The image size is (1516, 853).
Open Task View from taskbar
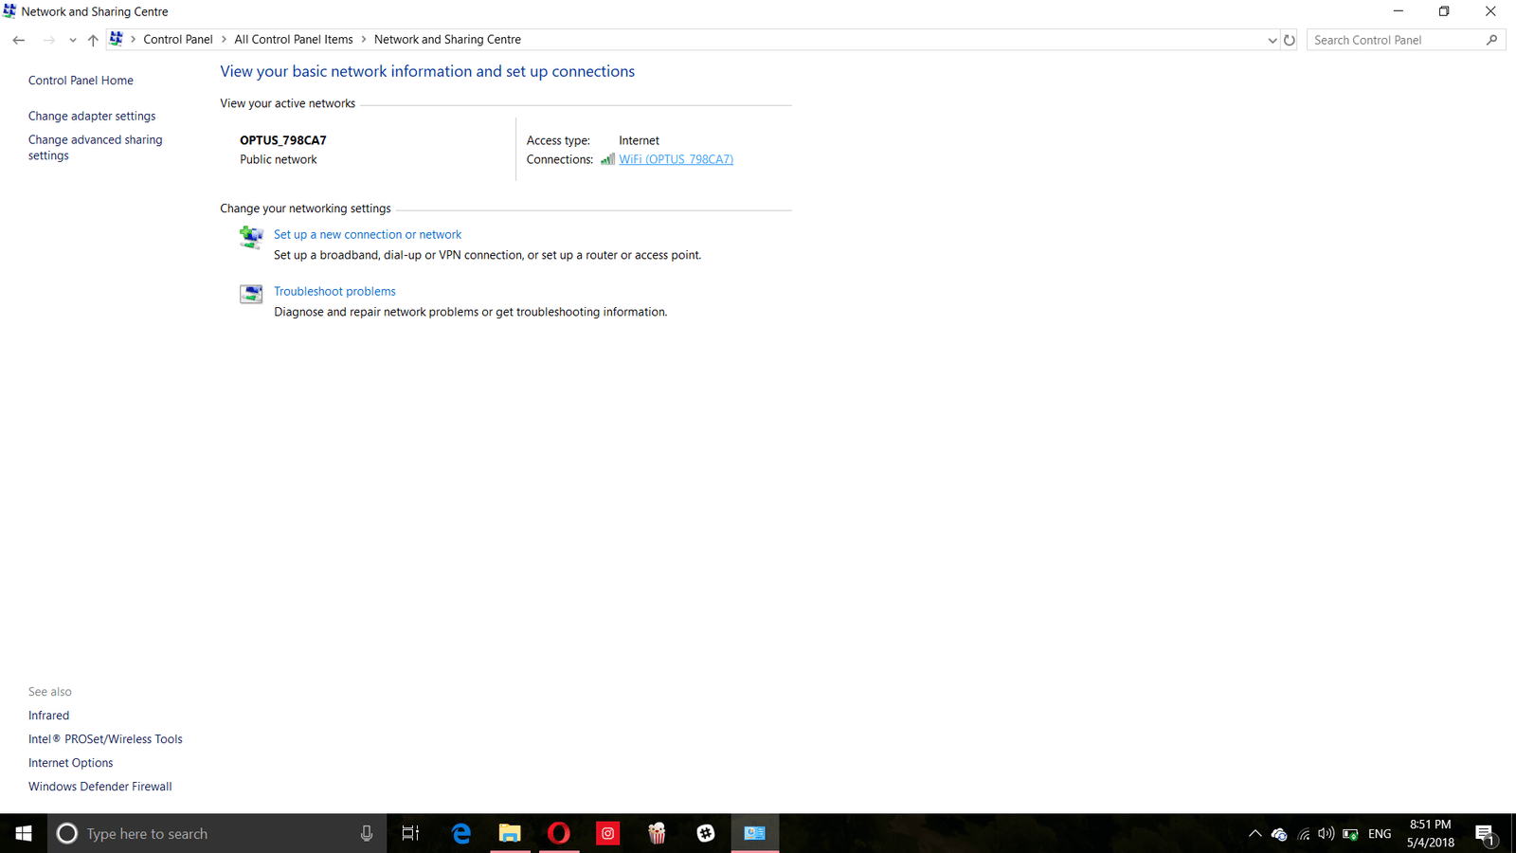pos(410,833)
